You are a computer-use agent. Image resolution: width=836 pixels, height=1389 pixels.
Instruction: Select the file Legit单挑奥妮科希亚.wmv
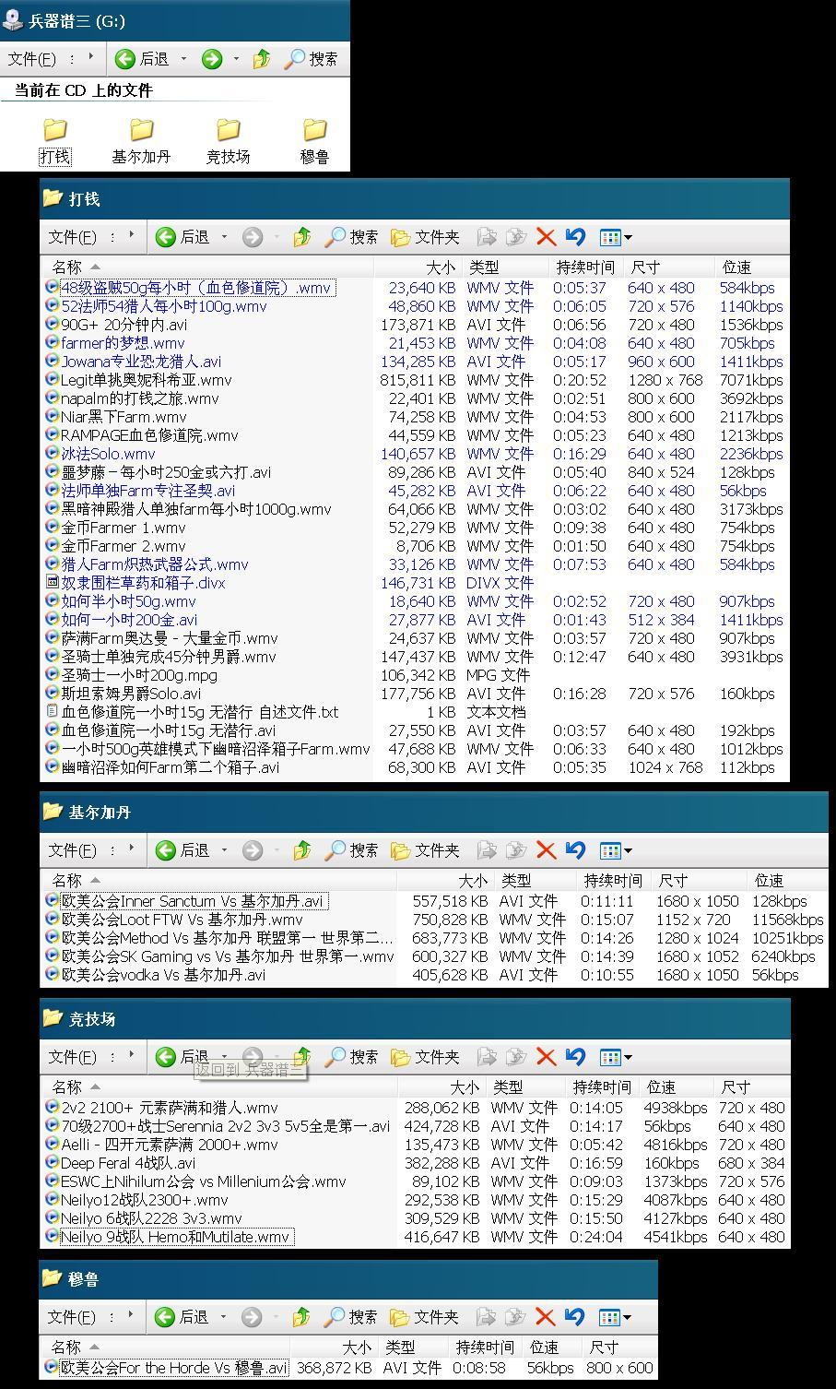tap(146, 380)
